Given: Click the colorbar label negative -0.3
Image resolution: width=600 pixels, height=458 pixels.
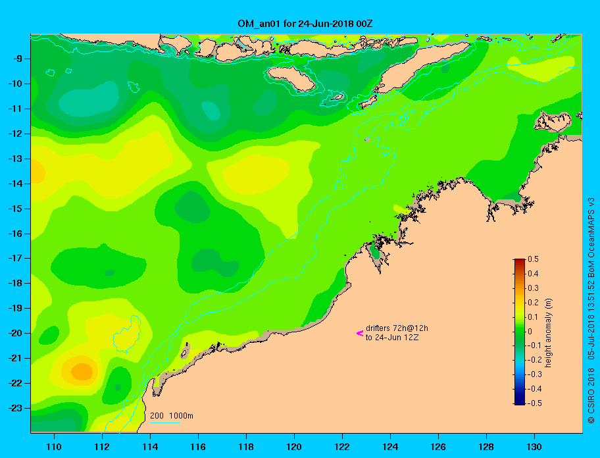Looking at the screenshot, I should click(x=535, y=374).
